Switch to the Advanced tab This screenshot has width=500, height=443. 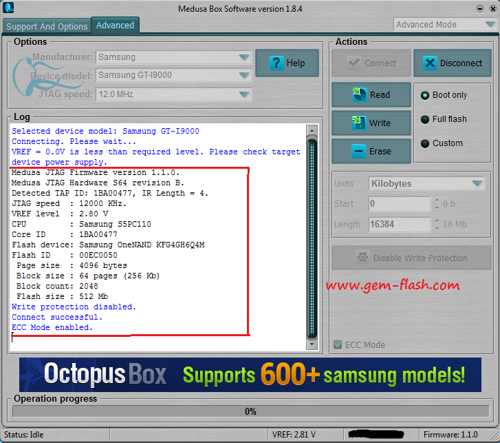(x=115, y=25)
